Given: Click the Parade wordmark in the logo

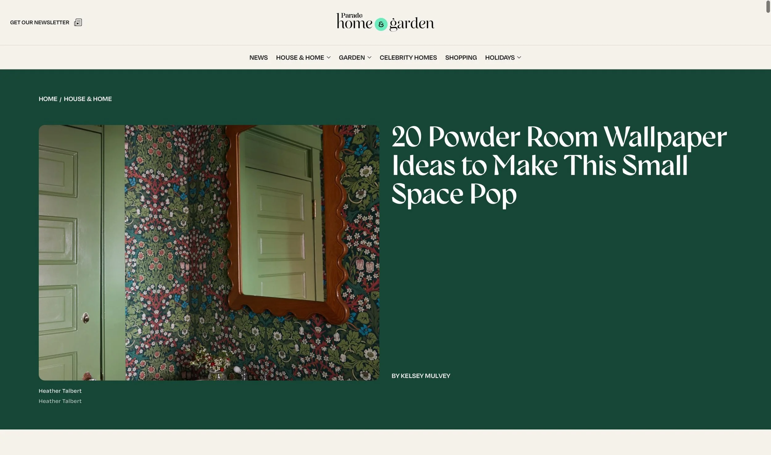Looking at the screenshot, I should pos(352,15).
